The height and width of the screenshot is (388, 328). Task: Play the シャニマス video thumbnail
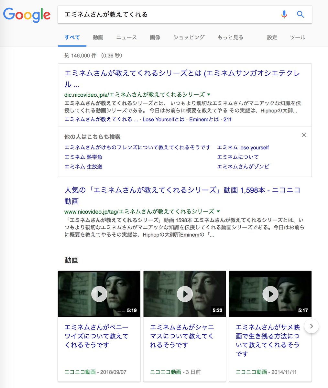click(x=185, y=294)
